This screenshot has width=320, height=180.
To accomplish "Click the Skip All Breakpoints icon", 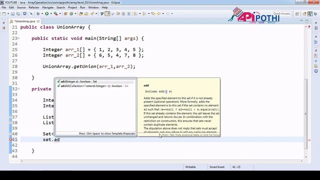I will point(31,13).
